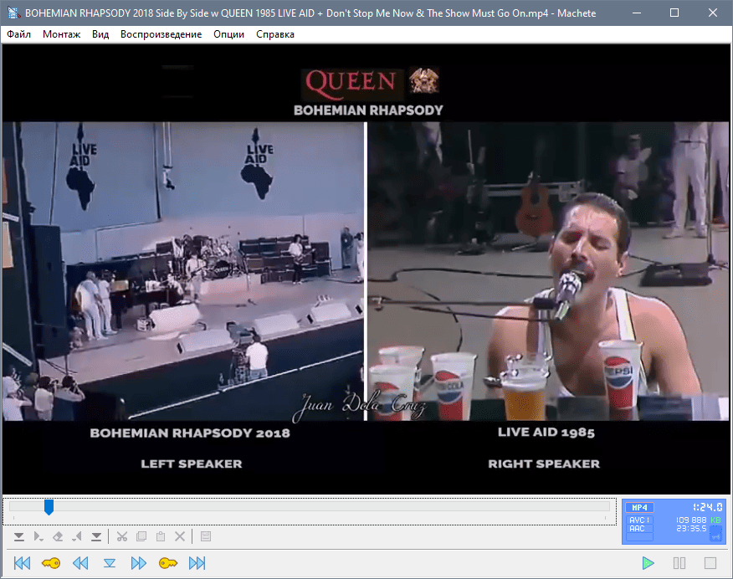The image size is (733, 579).
Task: Click the X delete selection icon
Action: coord(180,536)
